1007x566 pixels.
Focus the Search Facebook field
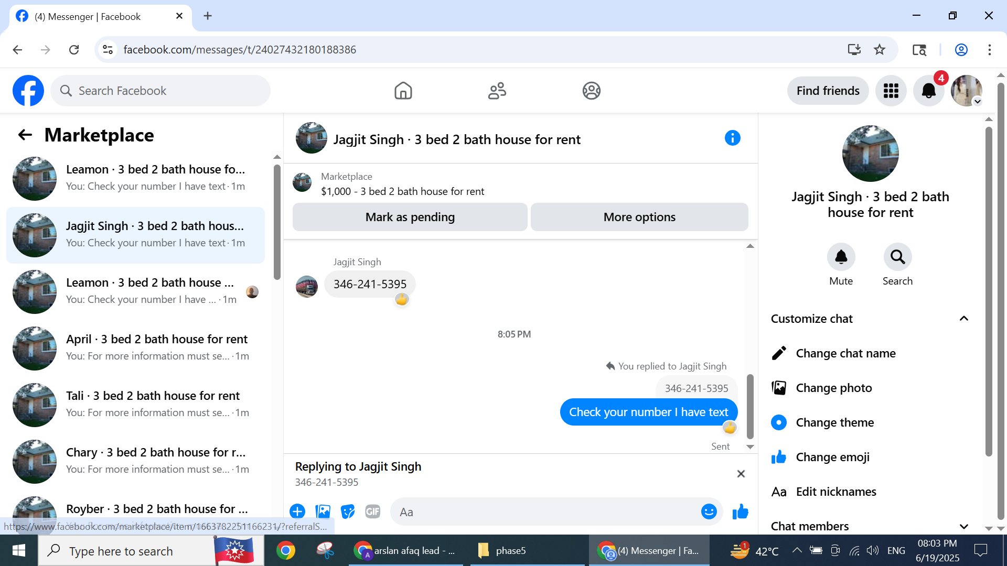click(x=160, y=91)
